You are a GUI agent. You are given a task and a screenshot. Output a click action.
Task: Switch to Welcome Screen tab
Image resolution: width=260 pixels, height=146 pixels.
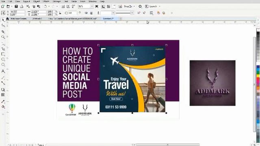pos(18,19)
